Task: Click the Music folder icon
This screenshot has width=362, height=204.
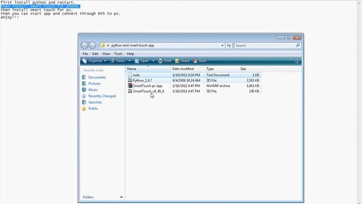Action: [x=84, y=90]
